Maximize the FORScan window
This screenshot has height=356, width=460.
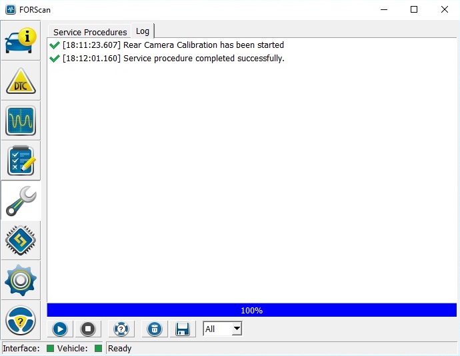click(414, 10)
